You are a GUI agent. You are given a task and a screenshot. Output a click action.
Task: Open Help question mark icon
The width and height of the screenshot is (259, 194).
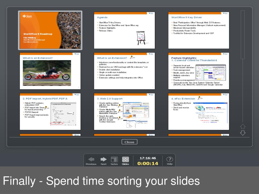[170, 159]
